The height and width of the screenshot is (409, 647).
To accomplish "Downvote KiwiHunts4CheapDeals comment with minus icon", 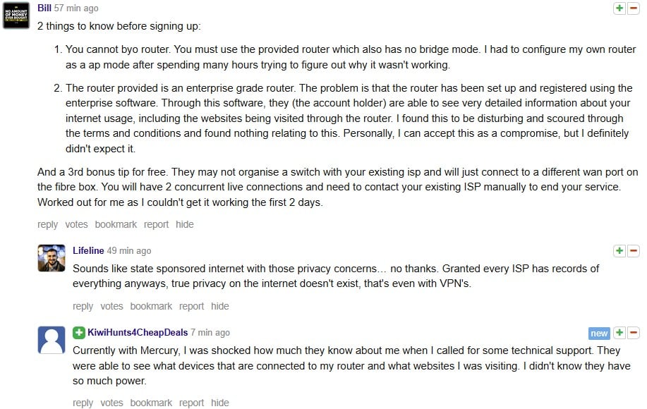I will [x=634, y=333].
